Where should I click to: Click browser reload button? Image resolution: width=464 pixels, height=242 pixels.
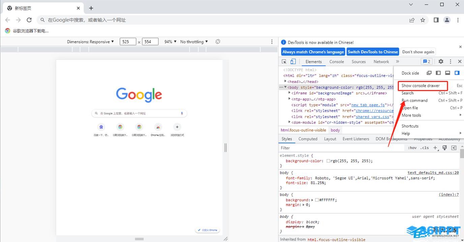click(29, 20)
